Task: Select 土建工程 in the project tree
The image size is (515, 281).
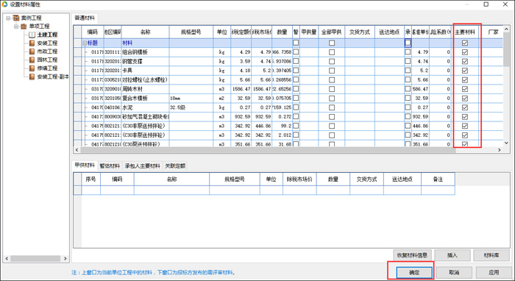Action: (x=47, y=35)
